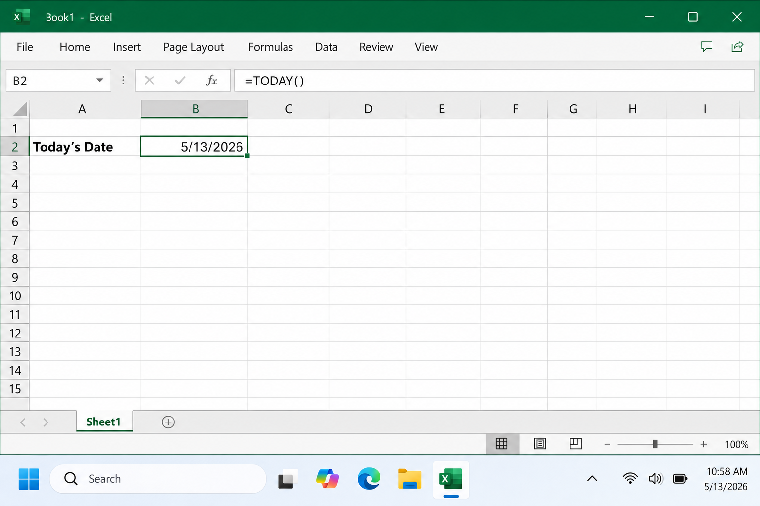Switch to the Insert tab
The image size is (760, 506).
(127, 47)
